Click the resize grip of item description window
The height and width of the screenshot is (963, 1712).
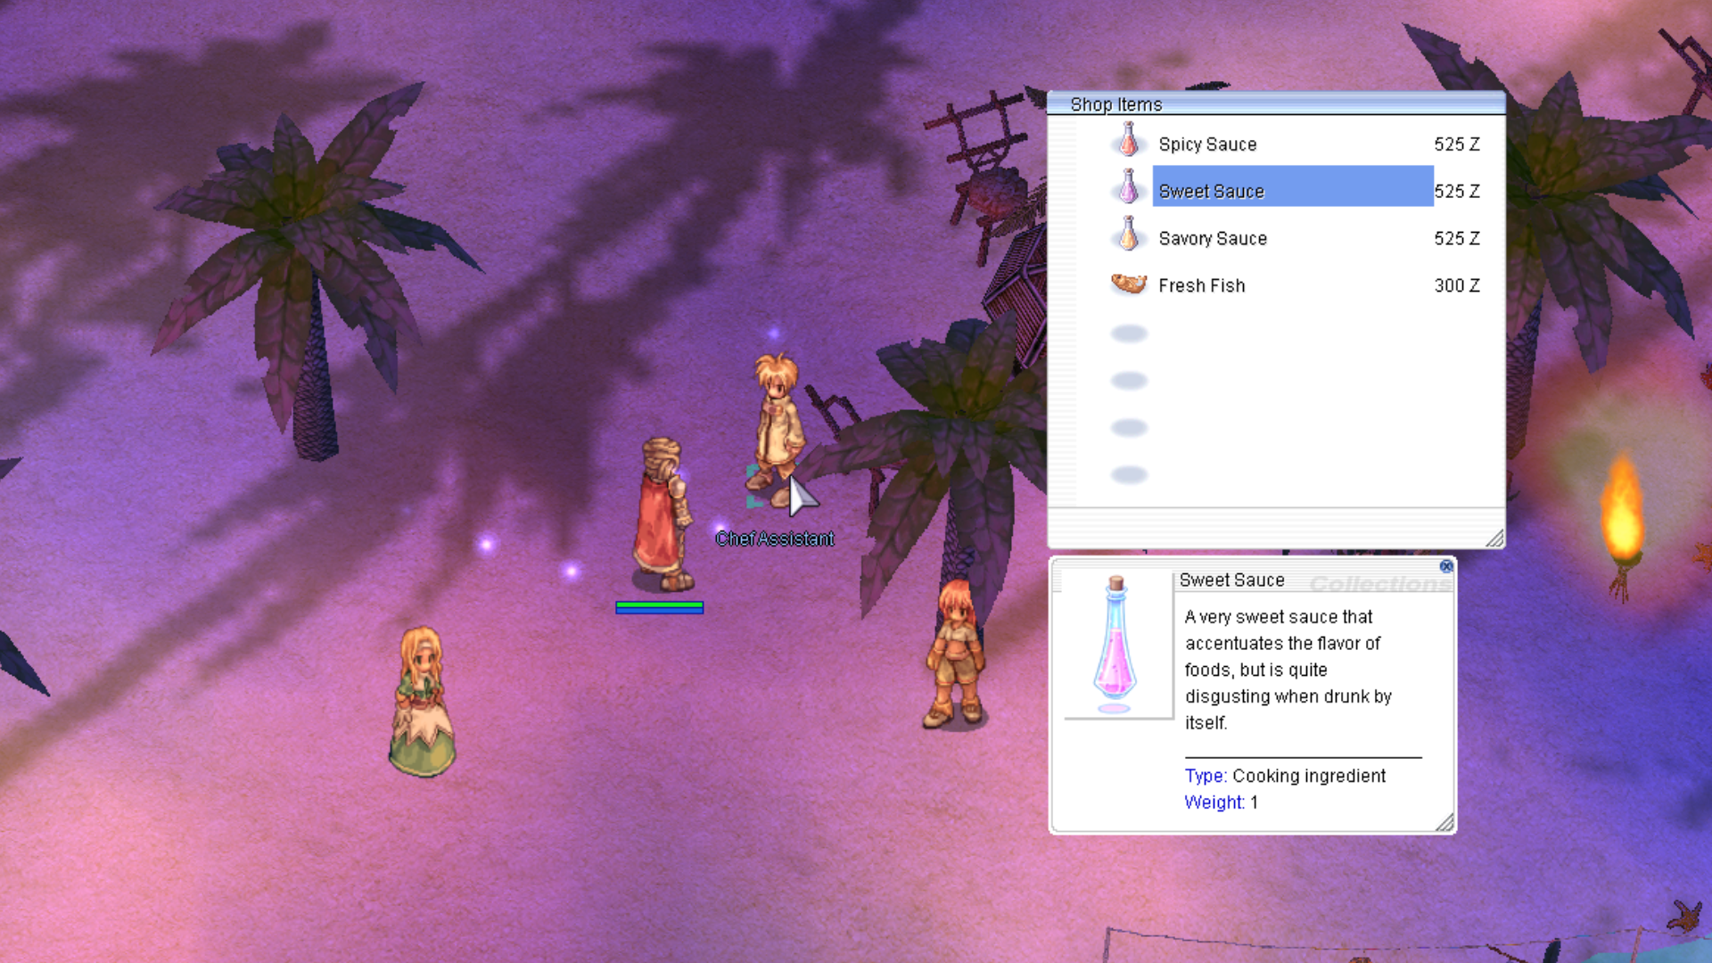pos(1445,823)
